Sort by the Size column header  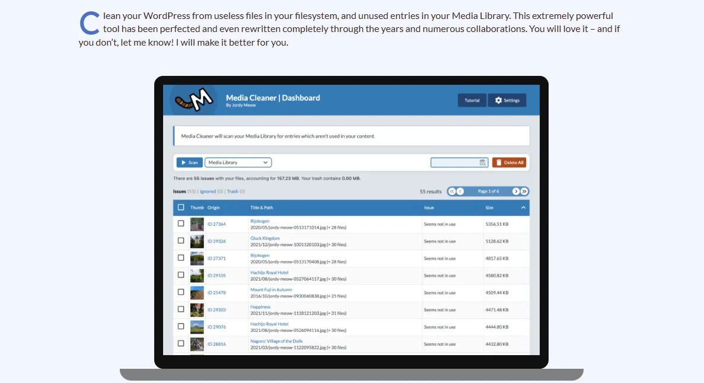point(489,208)
